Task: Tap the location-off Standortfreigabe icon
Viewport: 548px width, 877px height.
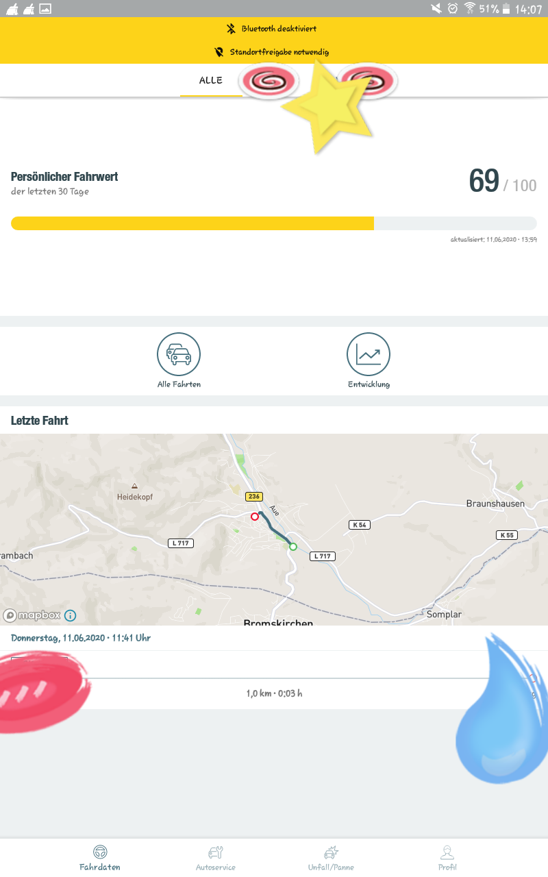Action: tap(219, 51)
